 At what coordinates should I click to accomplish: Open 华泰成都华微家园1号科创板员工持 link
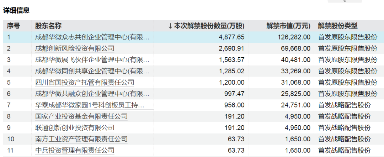90,105
